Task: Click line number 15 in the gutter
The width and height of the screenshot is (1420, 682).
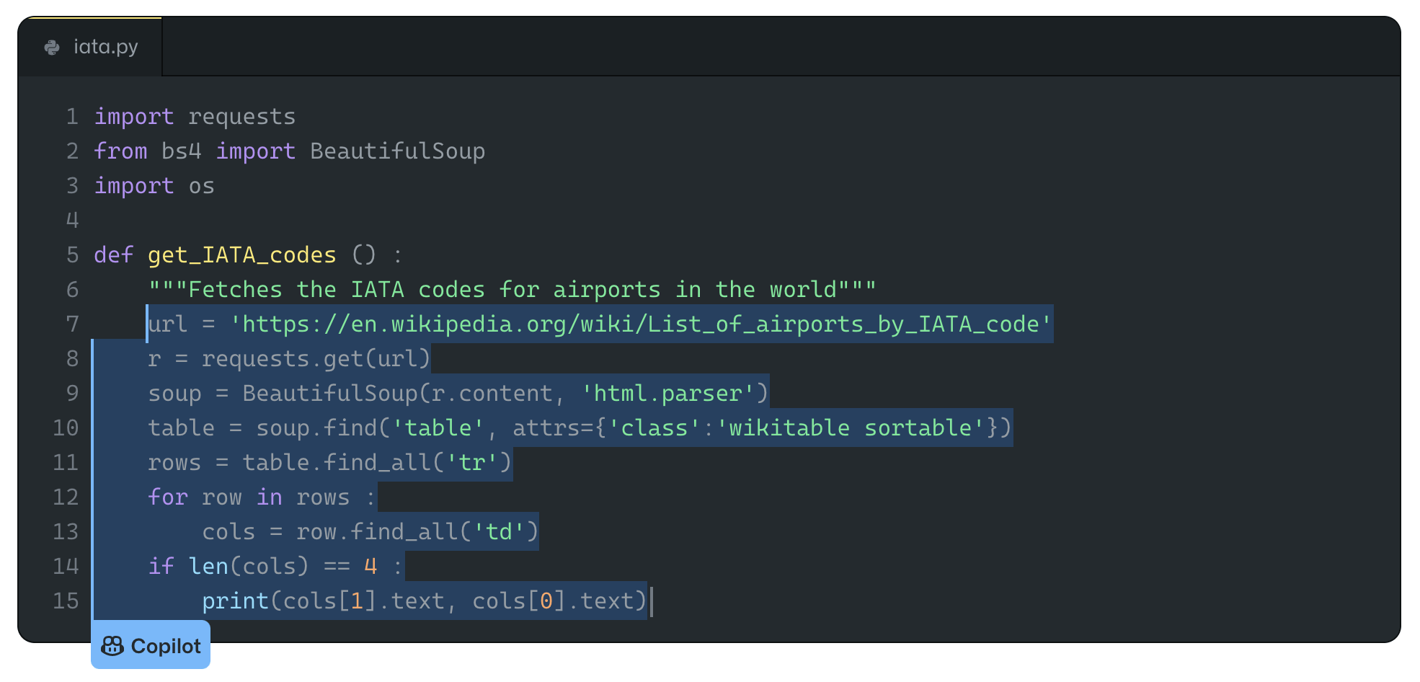Action: click(x=66, y=601)
